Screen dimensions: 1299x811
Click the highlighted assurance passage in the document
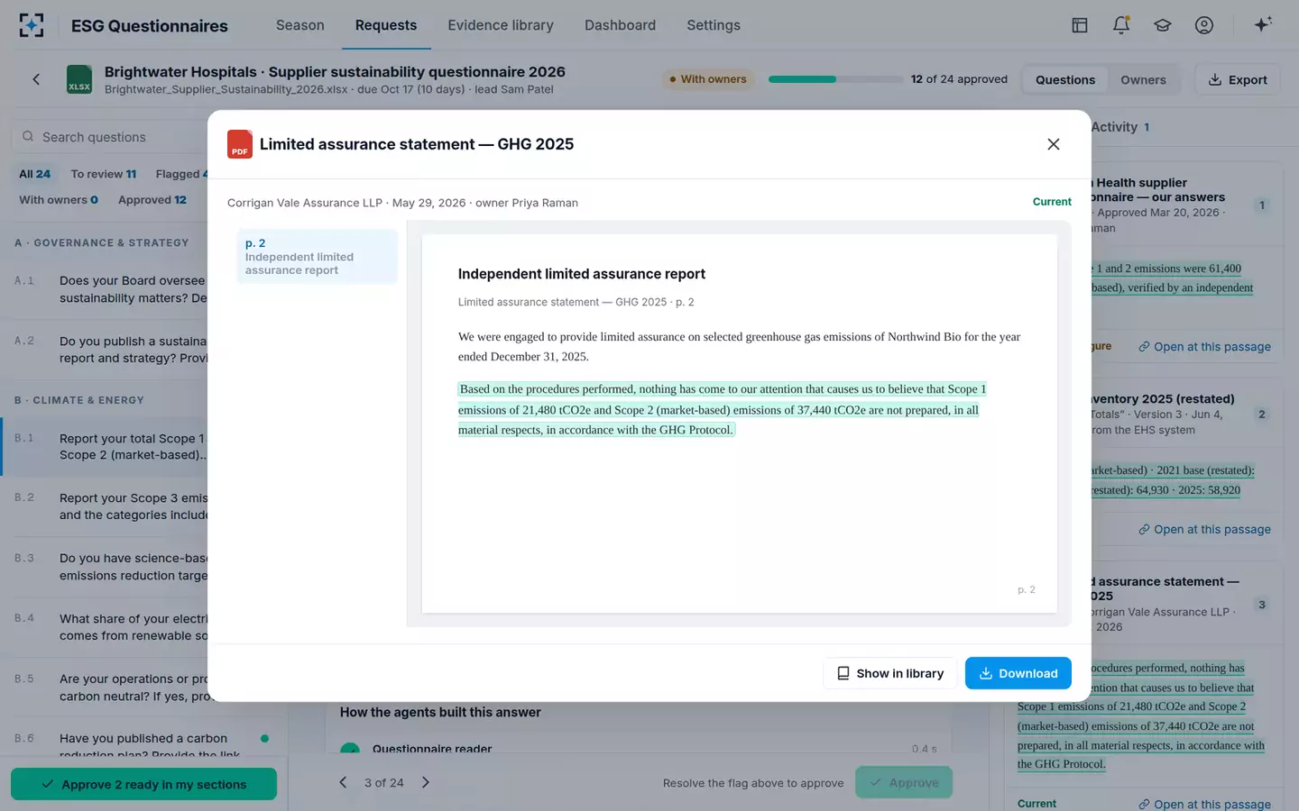pyautogui.click(x=722, y=409)
